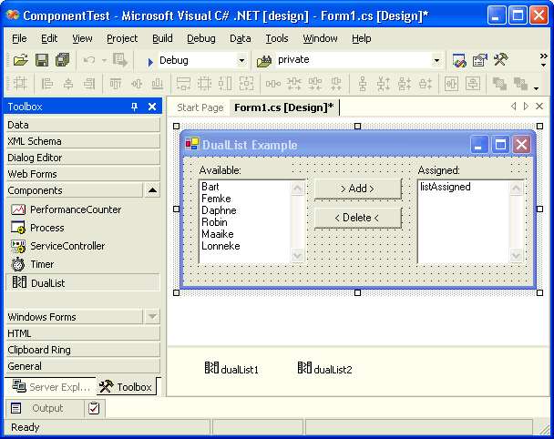This screenshot has height=439, width=554.
Task: Click the > Add > button
Action: click(357, 189)
